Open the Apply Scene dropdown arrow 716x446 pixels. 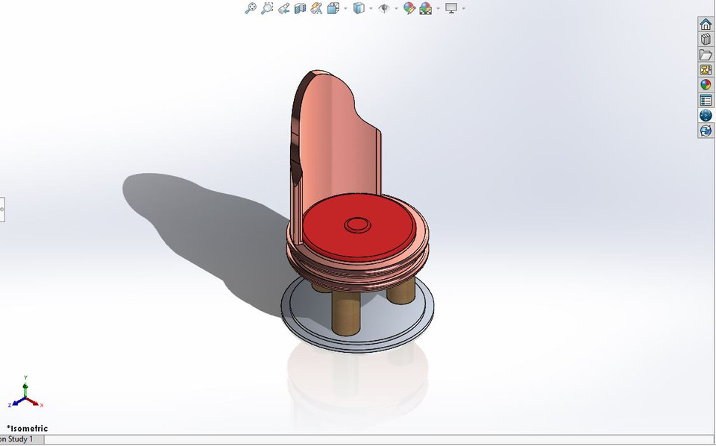pyautogui.click(x=436, y=8)
